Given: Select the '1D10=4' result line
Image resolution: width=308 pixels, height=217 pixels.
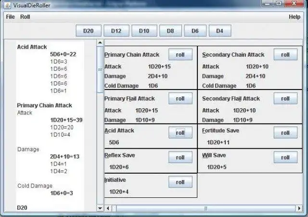Looking at the screenshot, I should pyautogui.click(x=60, y=135).
